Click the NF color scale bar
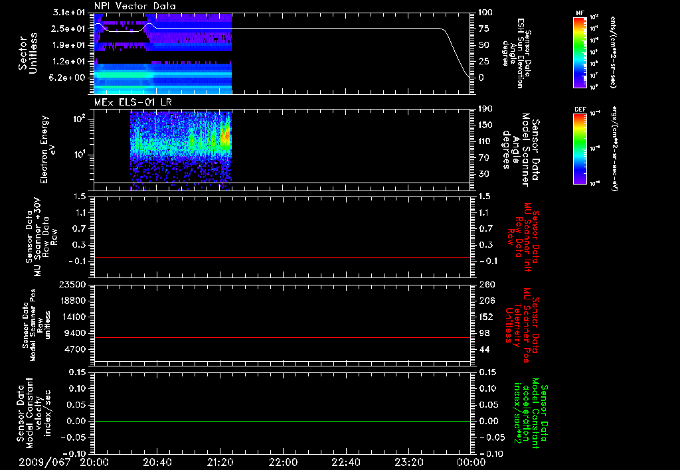The width and height of the screenshot is (680, 470). (x=580, y=52)
